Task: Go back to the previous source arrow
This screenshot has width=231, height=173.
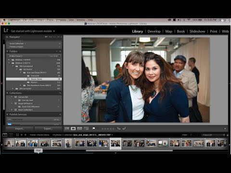Action: [22, 135]
